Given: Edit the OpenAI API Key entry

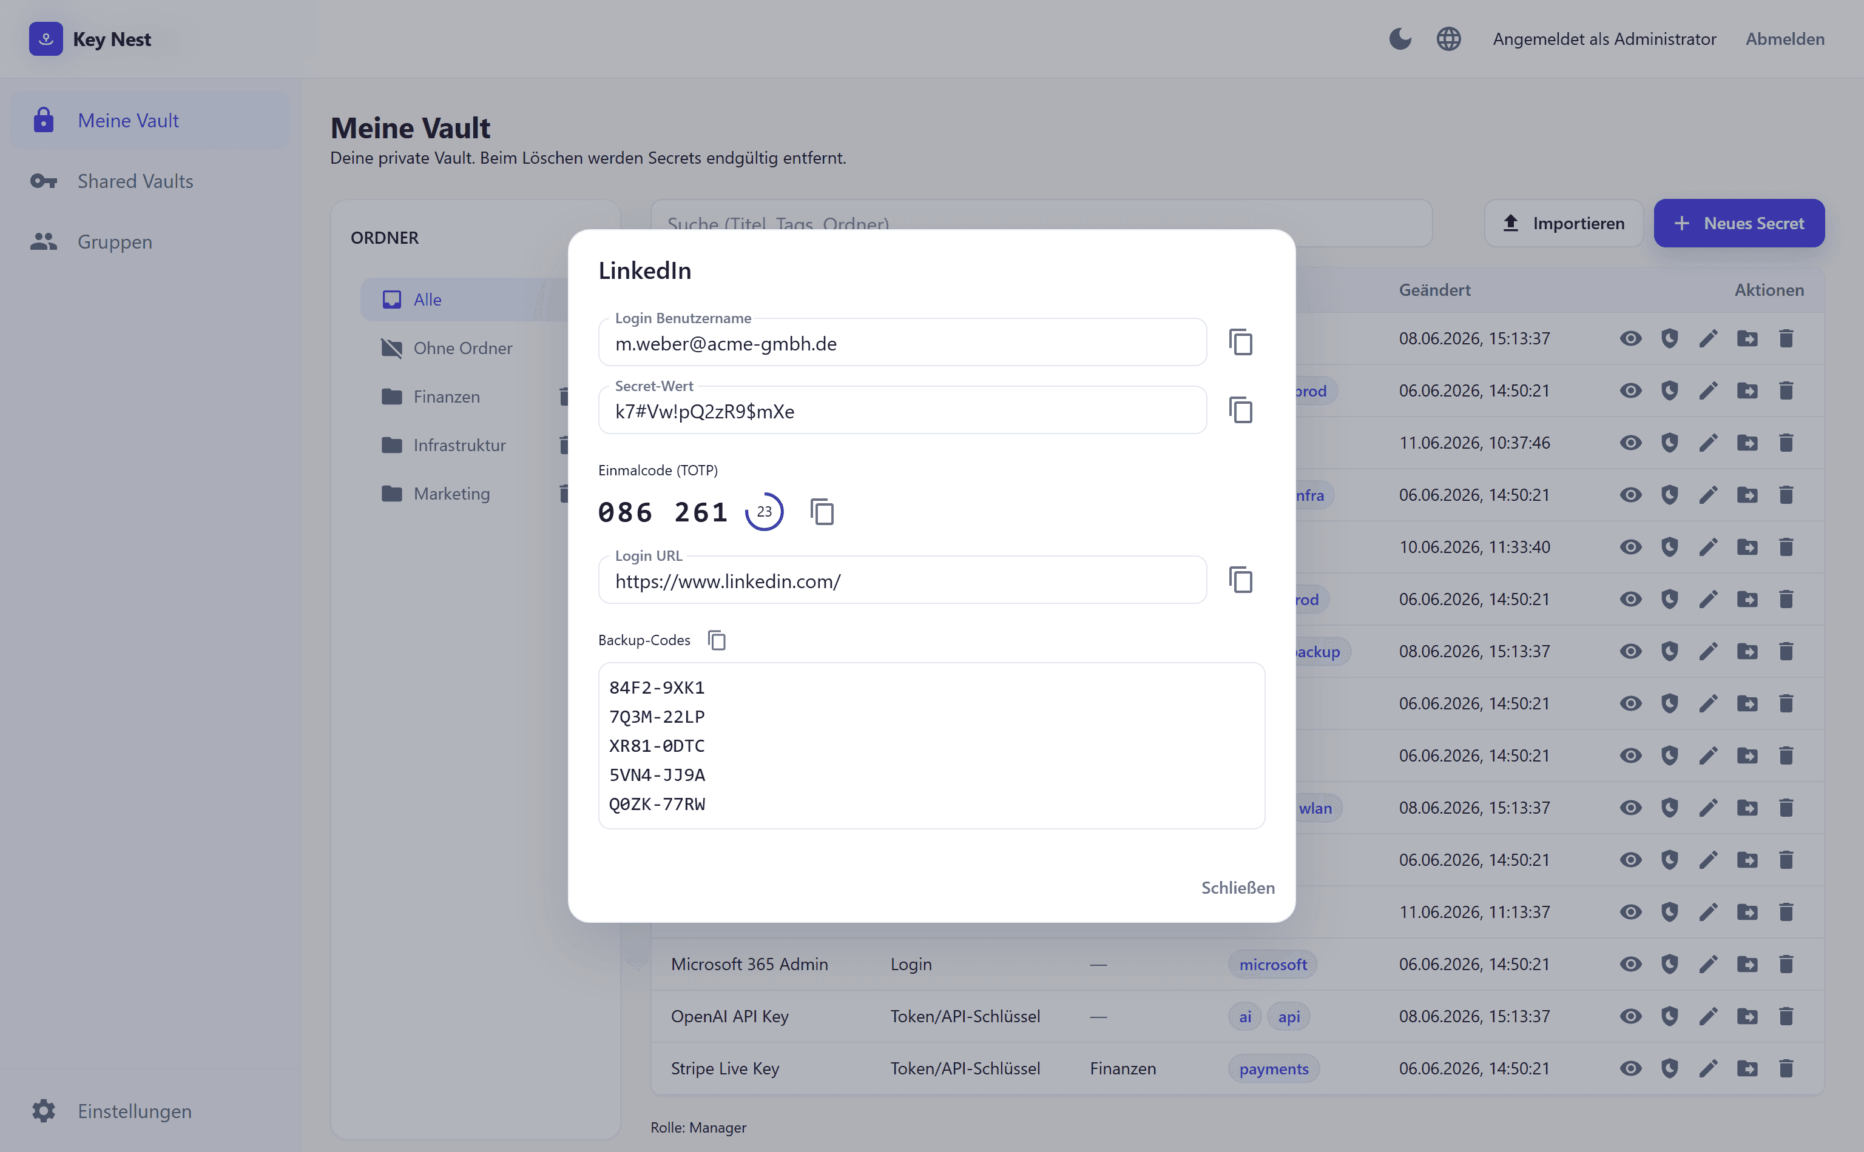Looking at the screenshot, I should coord(1709,1016).
